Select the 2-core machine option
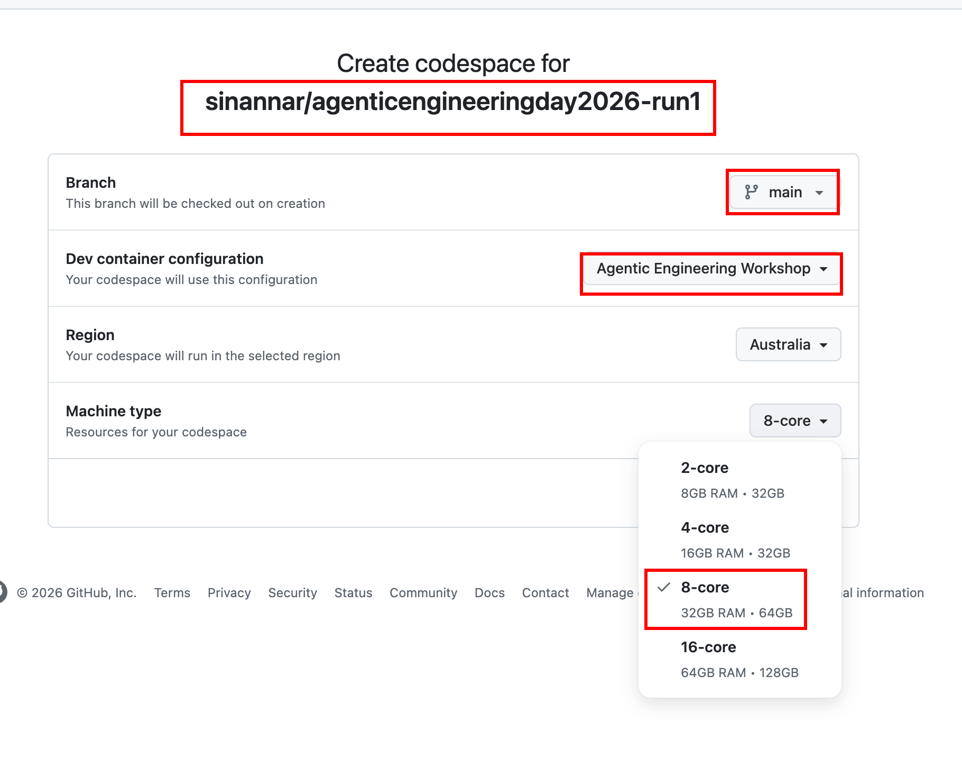 (x=740, y=480)
